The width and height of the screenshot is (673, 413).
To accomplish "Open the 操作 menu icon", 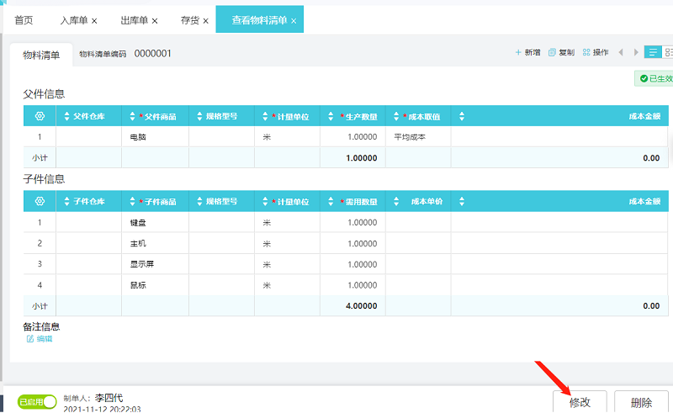I will 586,52.
